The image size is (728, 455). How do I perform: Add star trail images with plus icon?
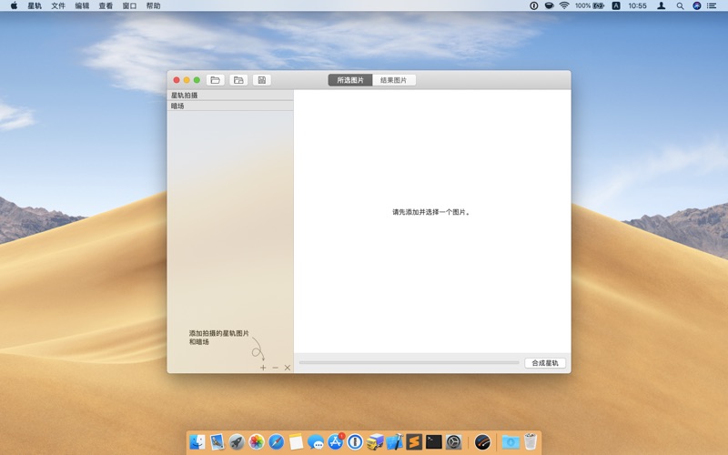263,368
